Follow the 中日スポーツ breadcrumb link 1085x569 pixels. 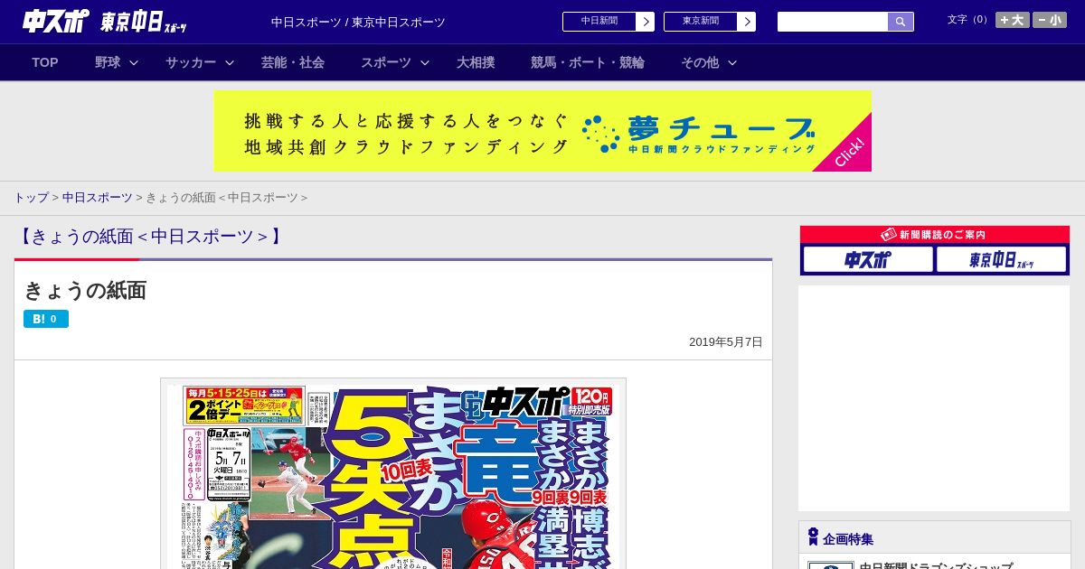coord(98,198)
